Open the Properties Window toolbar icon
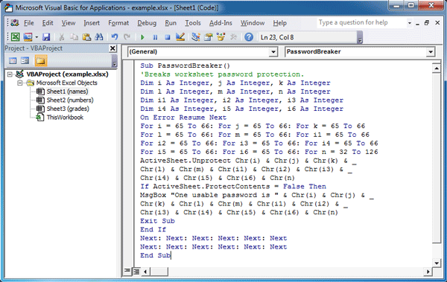 click(x=209, y=37)
